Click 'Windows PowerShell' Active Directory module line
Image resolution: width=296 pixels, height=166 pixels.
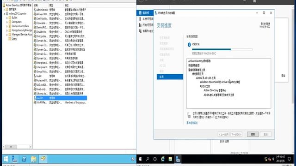point(220,82)
